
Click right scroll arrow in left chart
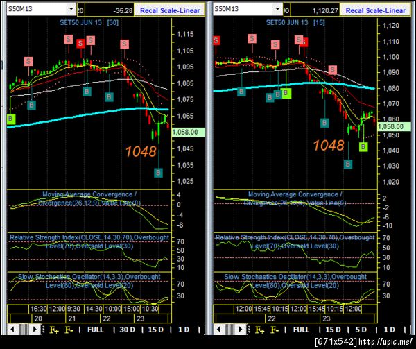click(35, 330)
